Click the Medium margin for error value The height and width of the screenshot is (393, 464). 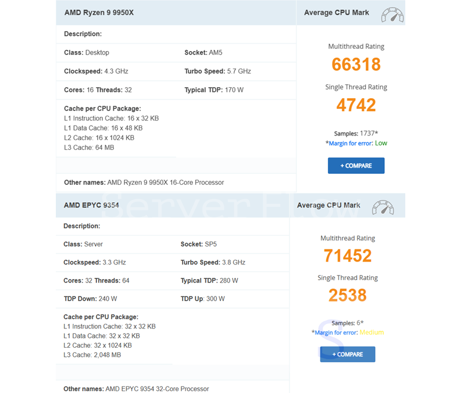click(372, 333)
